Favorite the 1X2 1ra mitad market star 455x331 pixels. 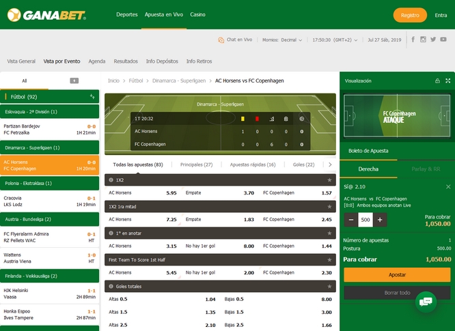coord(329,207)
